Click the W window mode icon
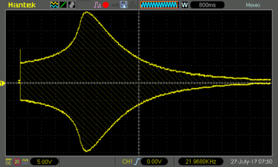The width and height of the screenshot is (278, 167). tap(184, 5)
